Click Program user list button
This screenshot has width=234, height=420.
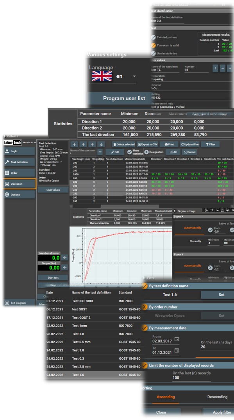coord(119,99)
